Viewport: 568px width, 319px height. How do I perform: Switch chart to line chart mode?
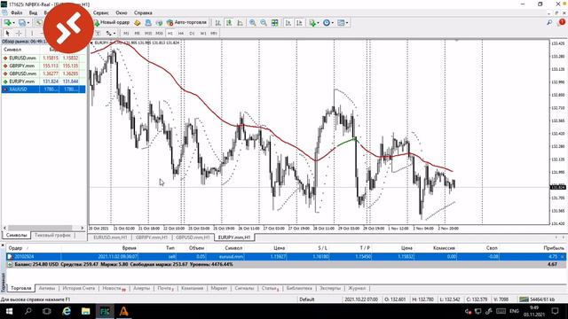pos(240,23)
